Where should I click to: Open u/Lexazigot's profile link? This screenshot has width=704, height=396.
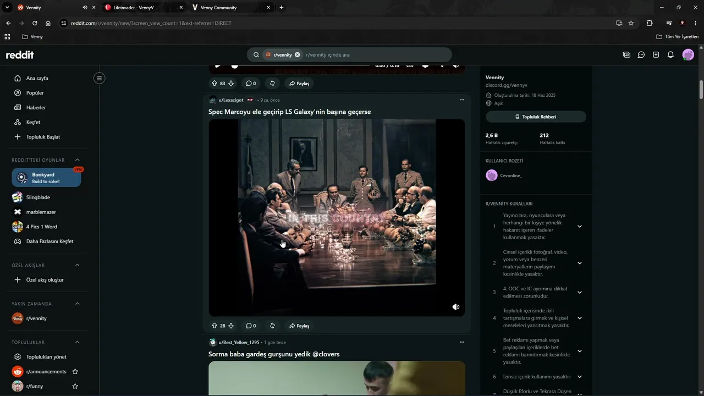(230, 100)
